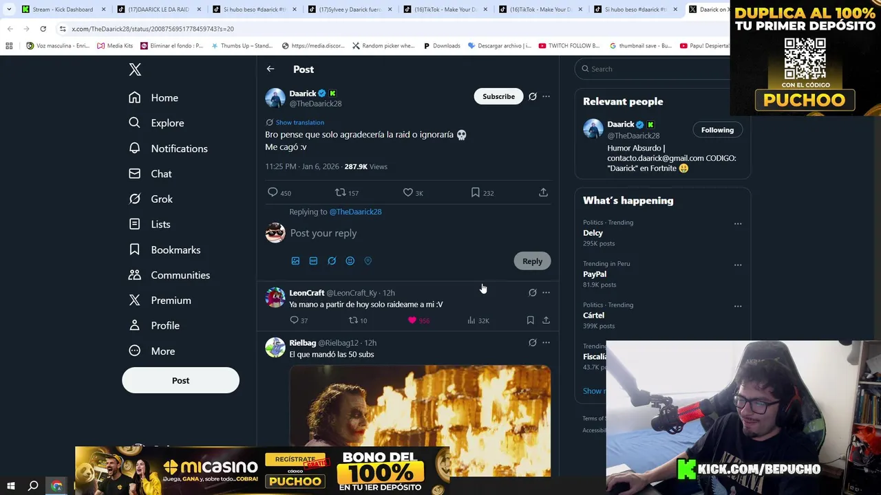Click repost icon with 157 count
Image resolution: width=881 pixels, height=495 pixels.
(340, 192)
